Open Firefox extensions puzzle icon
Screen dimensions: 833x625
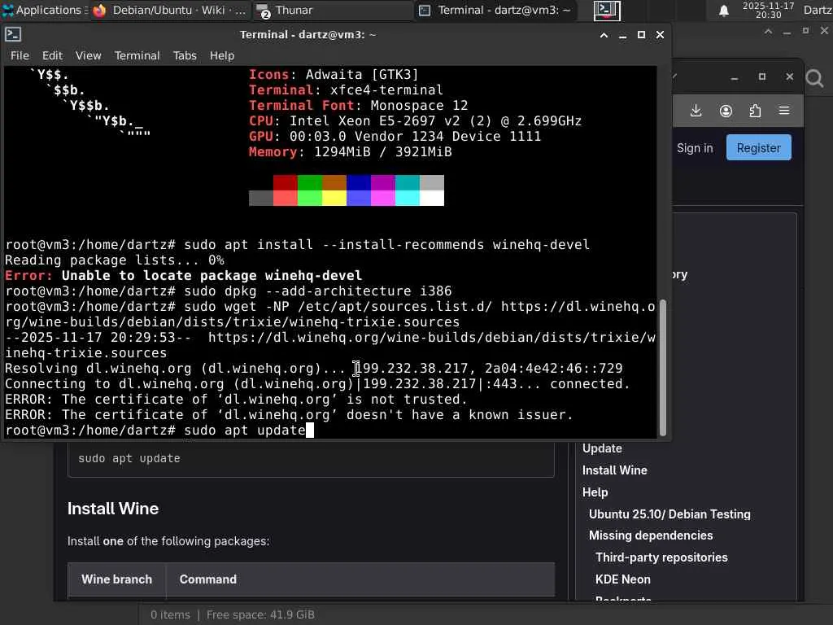(755, 111)
